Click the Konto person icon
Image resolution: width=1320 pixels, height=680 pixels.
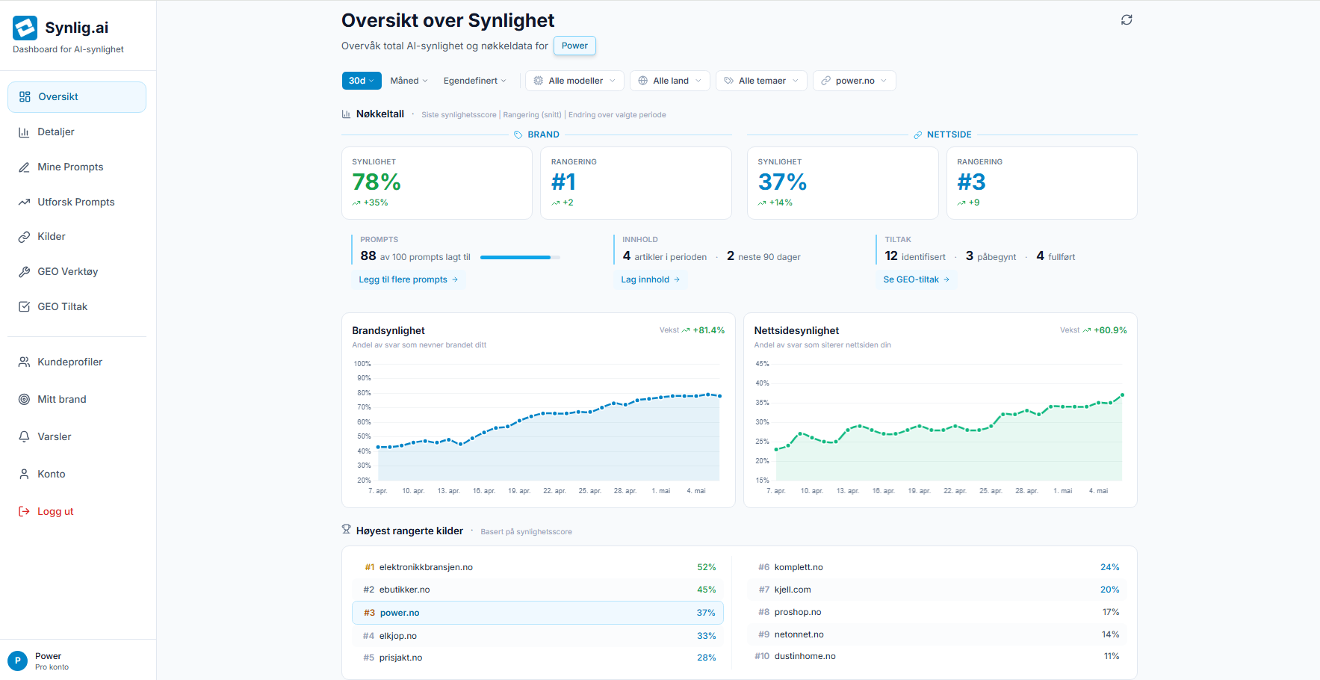pyautogui.click(x=24, y=475)
